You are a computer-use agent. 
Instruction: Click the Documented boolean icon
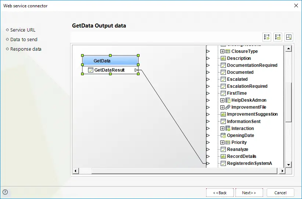click(223, 72)
